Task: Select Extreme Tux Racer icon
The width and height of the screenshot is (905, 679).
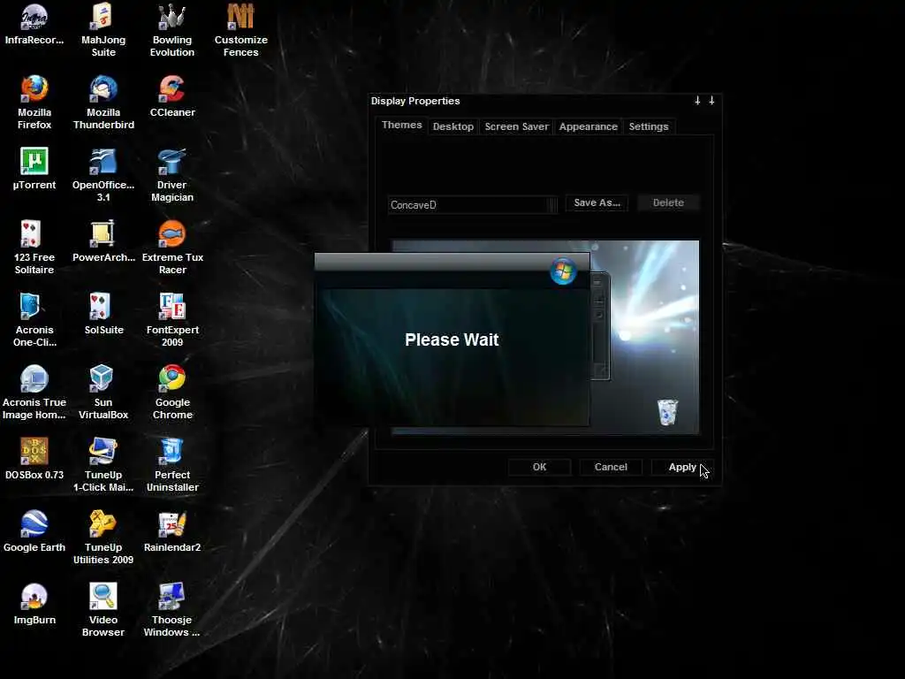Action: coord(172,248)
